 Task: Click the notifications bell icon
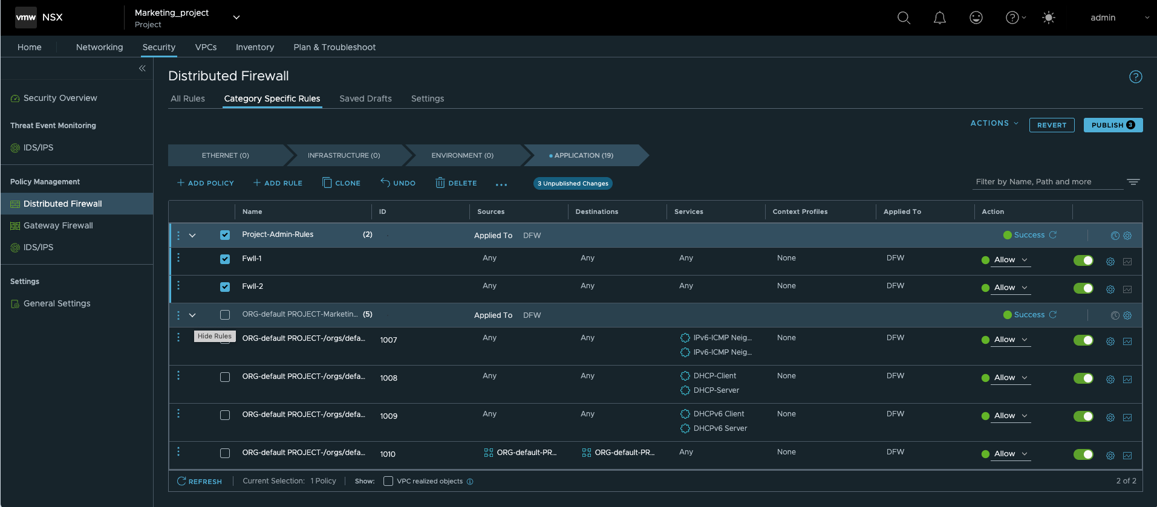coord(939,18)
